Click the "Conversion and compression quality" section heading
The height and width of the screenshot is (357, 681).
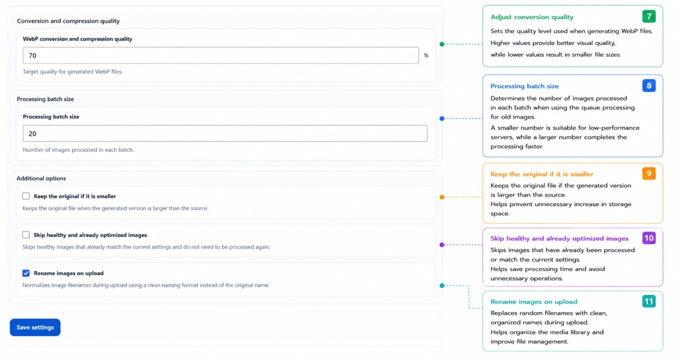(x=68, y=21)
